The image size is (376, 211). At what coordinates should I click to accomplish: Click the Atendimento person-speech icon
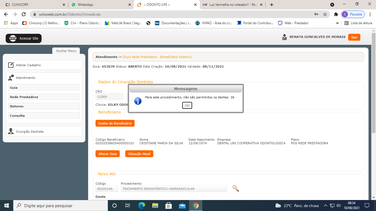(x=11, y=78)
